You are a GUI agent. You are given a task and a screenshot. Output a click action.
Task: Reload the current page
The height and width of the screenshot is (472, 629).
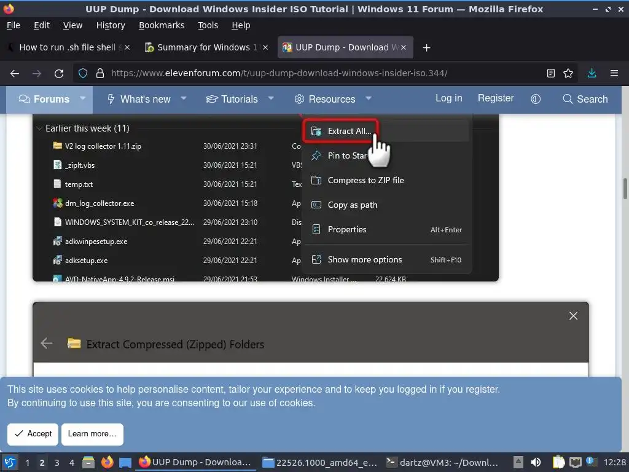[59, 74]
